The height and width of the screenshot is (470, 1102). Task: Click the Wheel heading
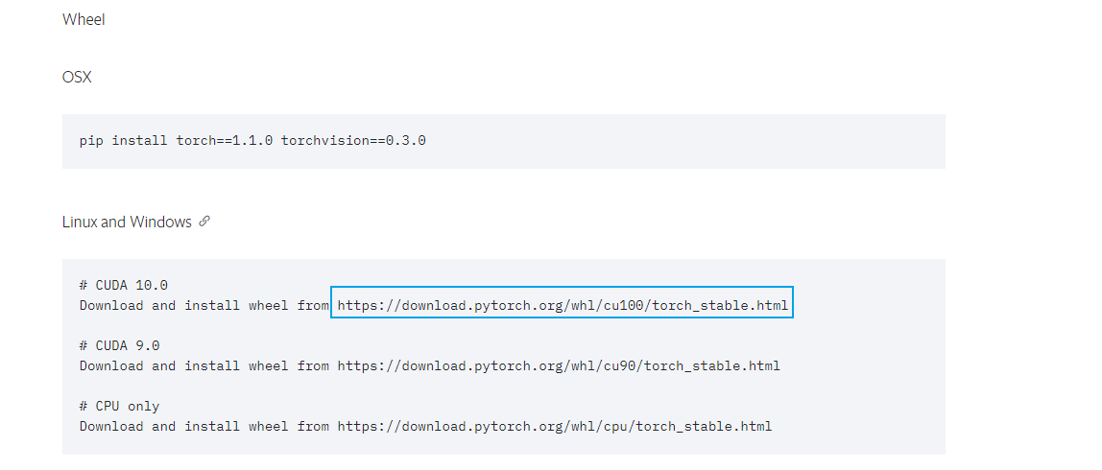tap(84, 20)
